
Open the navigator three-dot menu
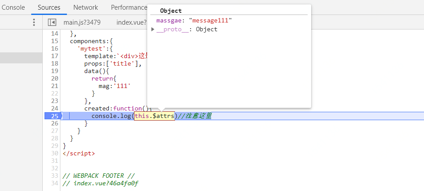pyautogui.click(x=34, y=22)
